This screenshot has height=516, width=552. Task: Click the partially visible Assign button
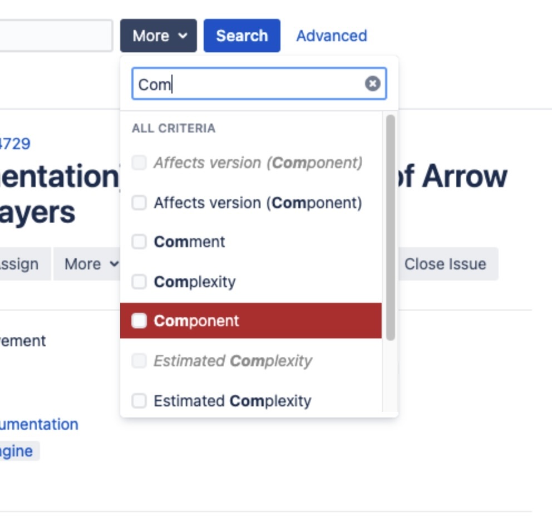tap(20, 264)
